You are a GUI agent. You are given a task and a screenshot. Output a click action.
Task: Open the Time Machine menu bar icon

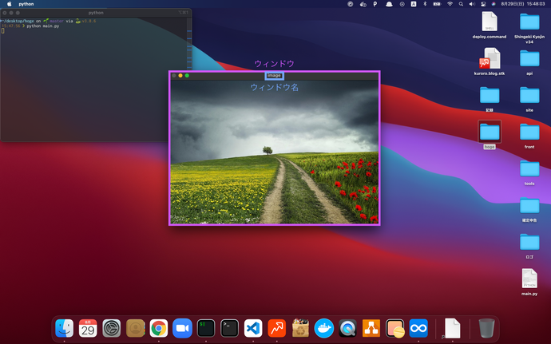[402, 4]
